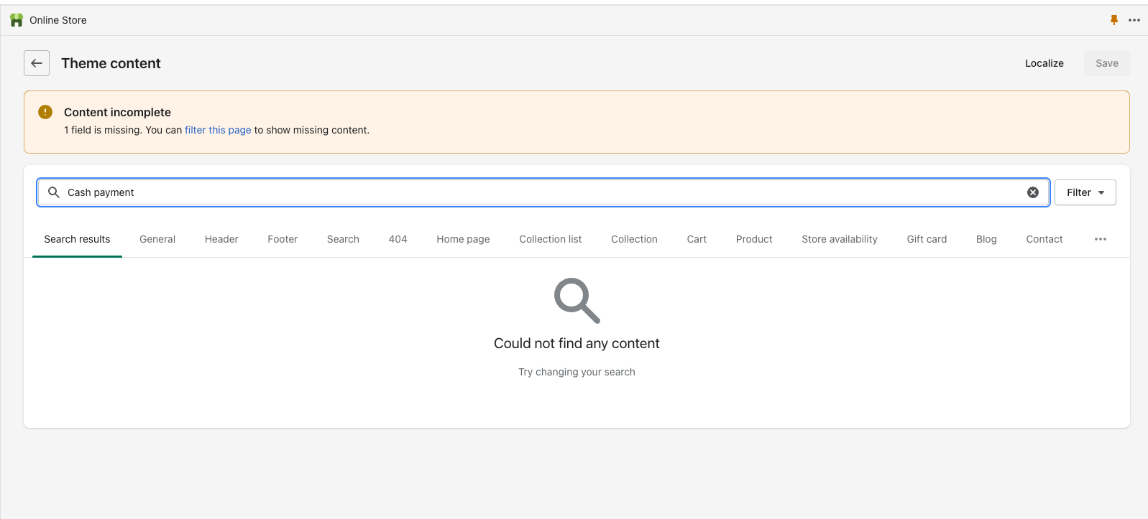The width and height of the screenshot is (1148, 519).
Task: Select the Collection list tab
Action: (550, 239)
